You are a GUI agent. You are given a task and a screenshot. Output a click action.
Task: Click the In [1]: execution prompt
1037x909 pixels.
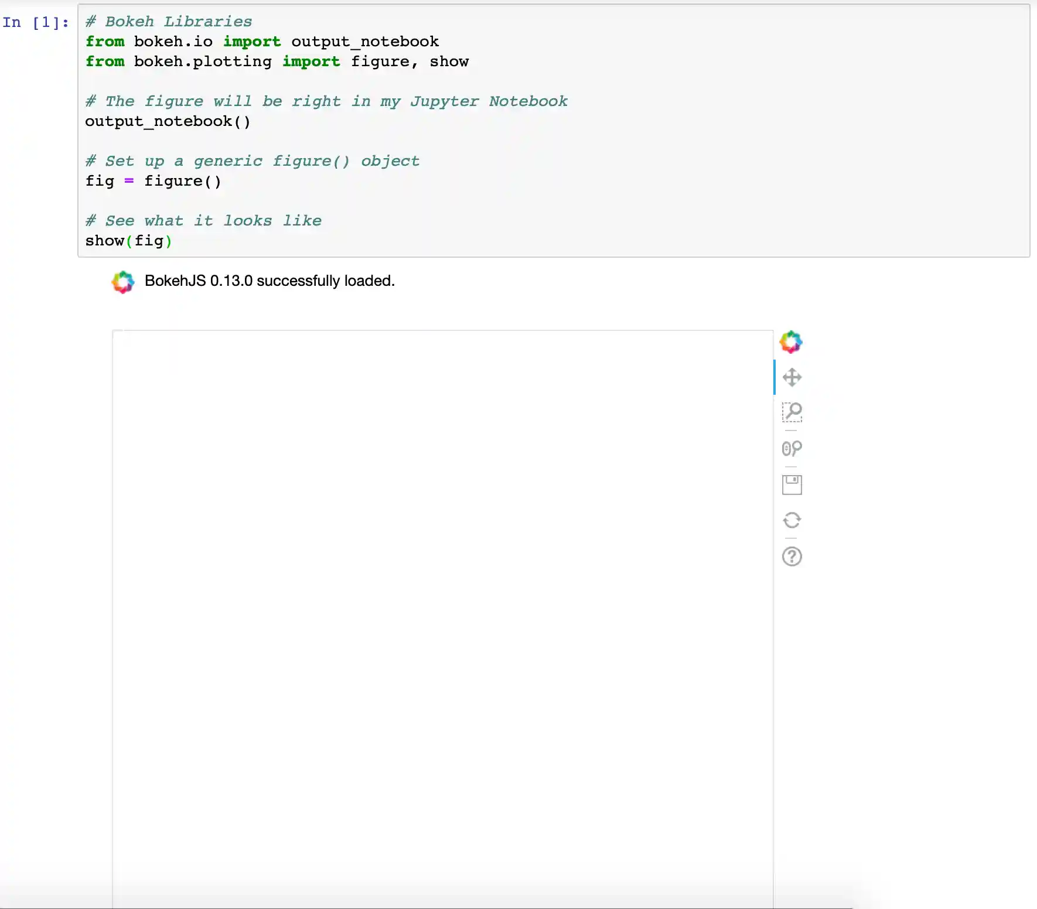[35, 22]
